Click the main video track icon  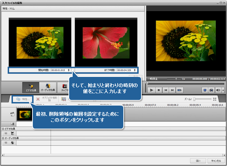[13, 114]
